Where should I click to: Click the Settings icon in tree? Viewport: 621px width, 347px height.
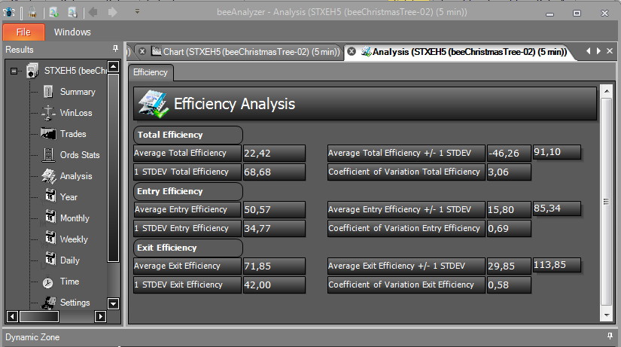point(49,303)
